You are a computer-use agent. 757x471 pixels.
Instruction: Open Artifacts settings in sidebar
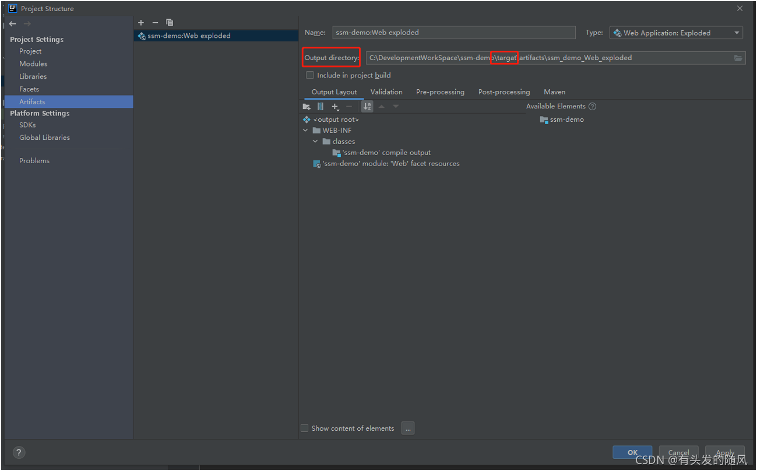point(69,101)
